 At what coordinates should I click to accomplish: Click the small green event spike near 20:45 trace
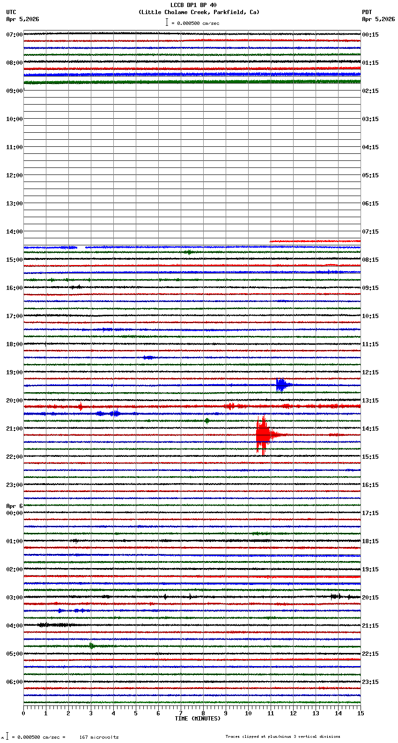click(x=207, y=421)
